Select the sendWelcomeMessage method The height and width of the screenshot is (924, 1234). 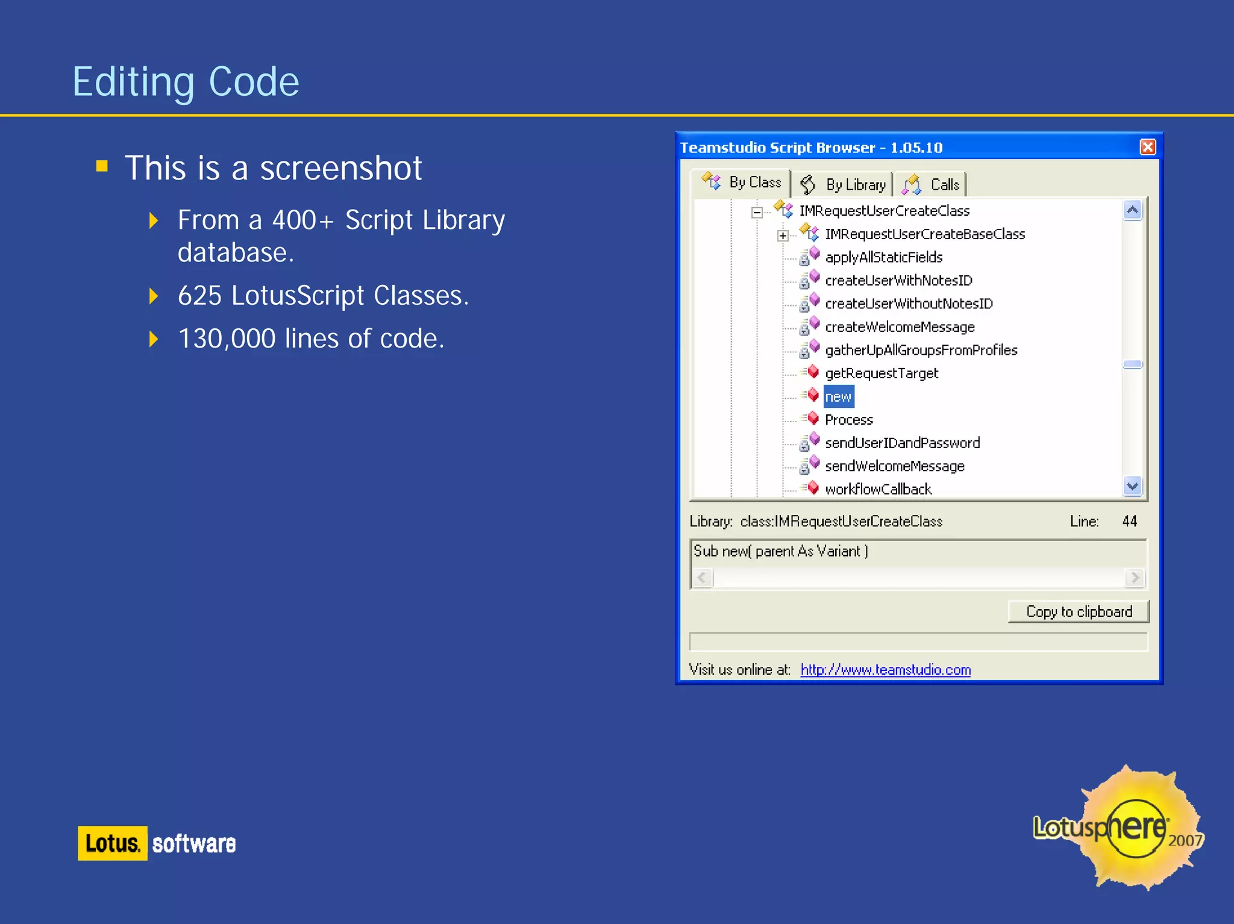click(x=894, y=466)
